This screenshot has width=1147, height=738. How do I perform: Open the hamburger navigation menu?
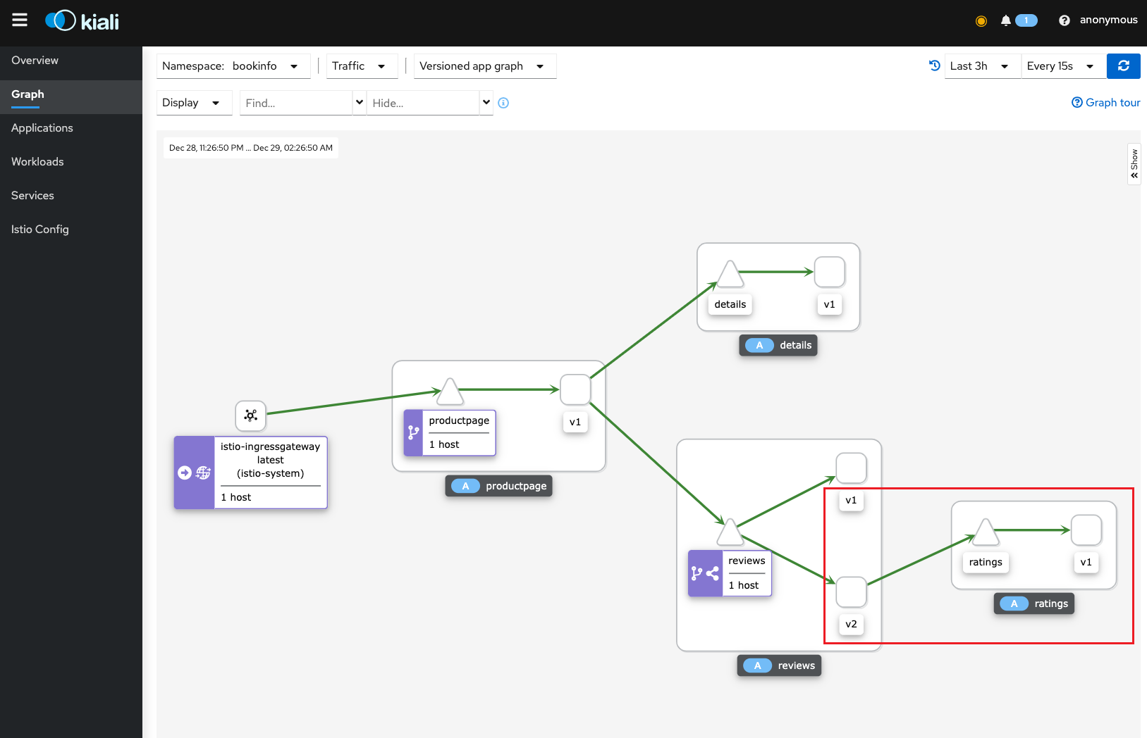pyautogui.click(x=20, y=20)
